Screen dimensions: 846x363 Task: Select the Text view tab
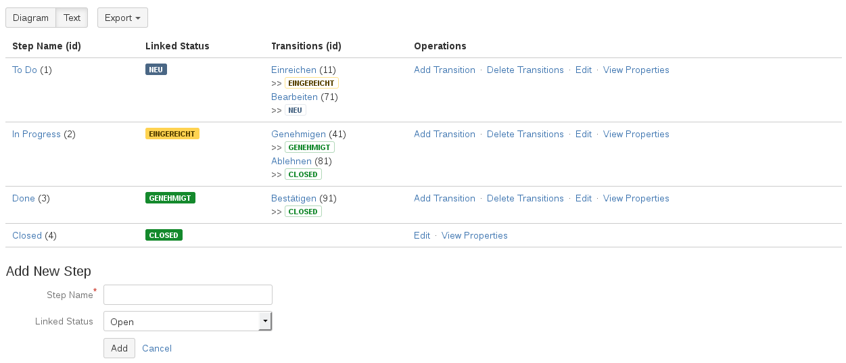tap(72, 18)
